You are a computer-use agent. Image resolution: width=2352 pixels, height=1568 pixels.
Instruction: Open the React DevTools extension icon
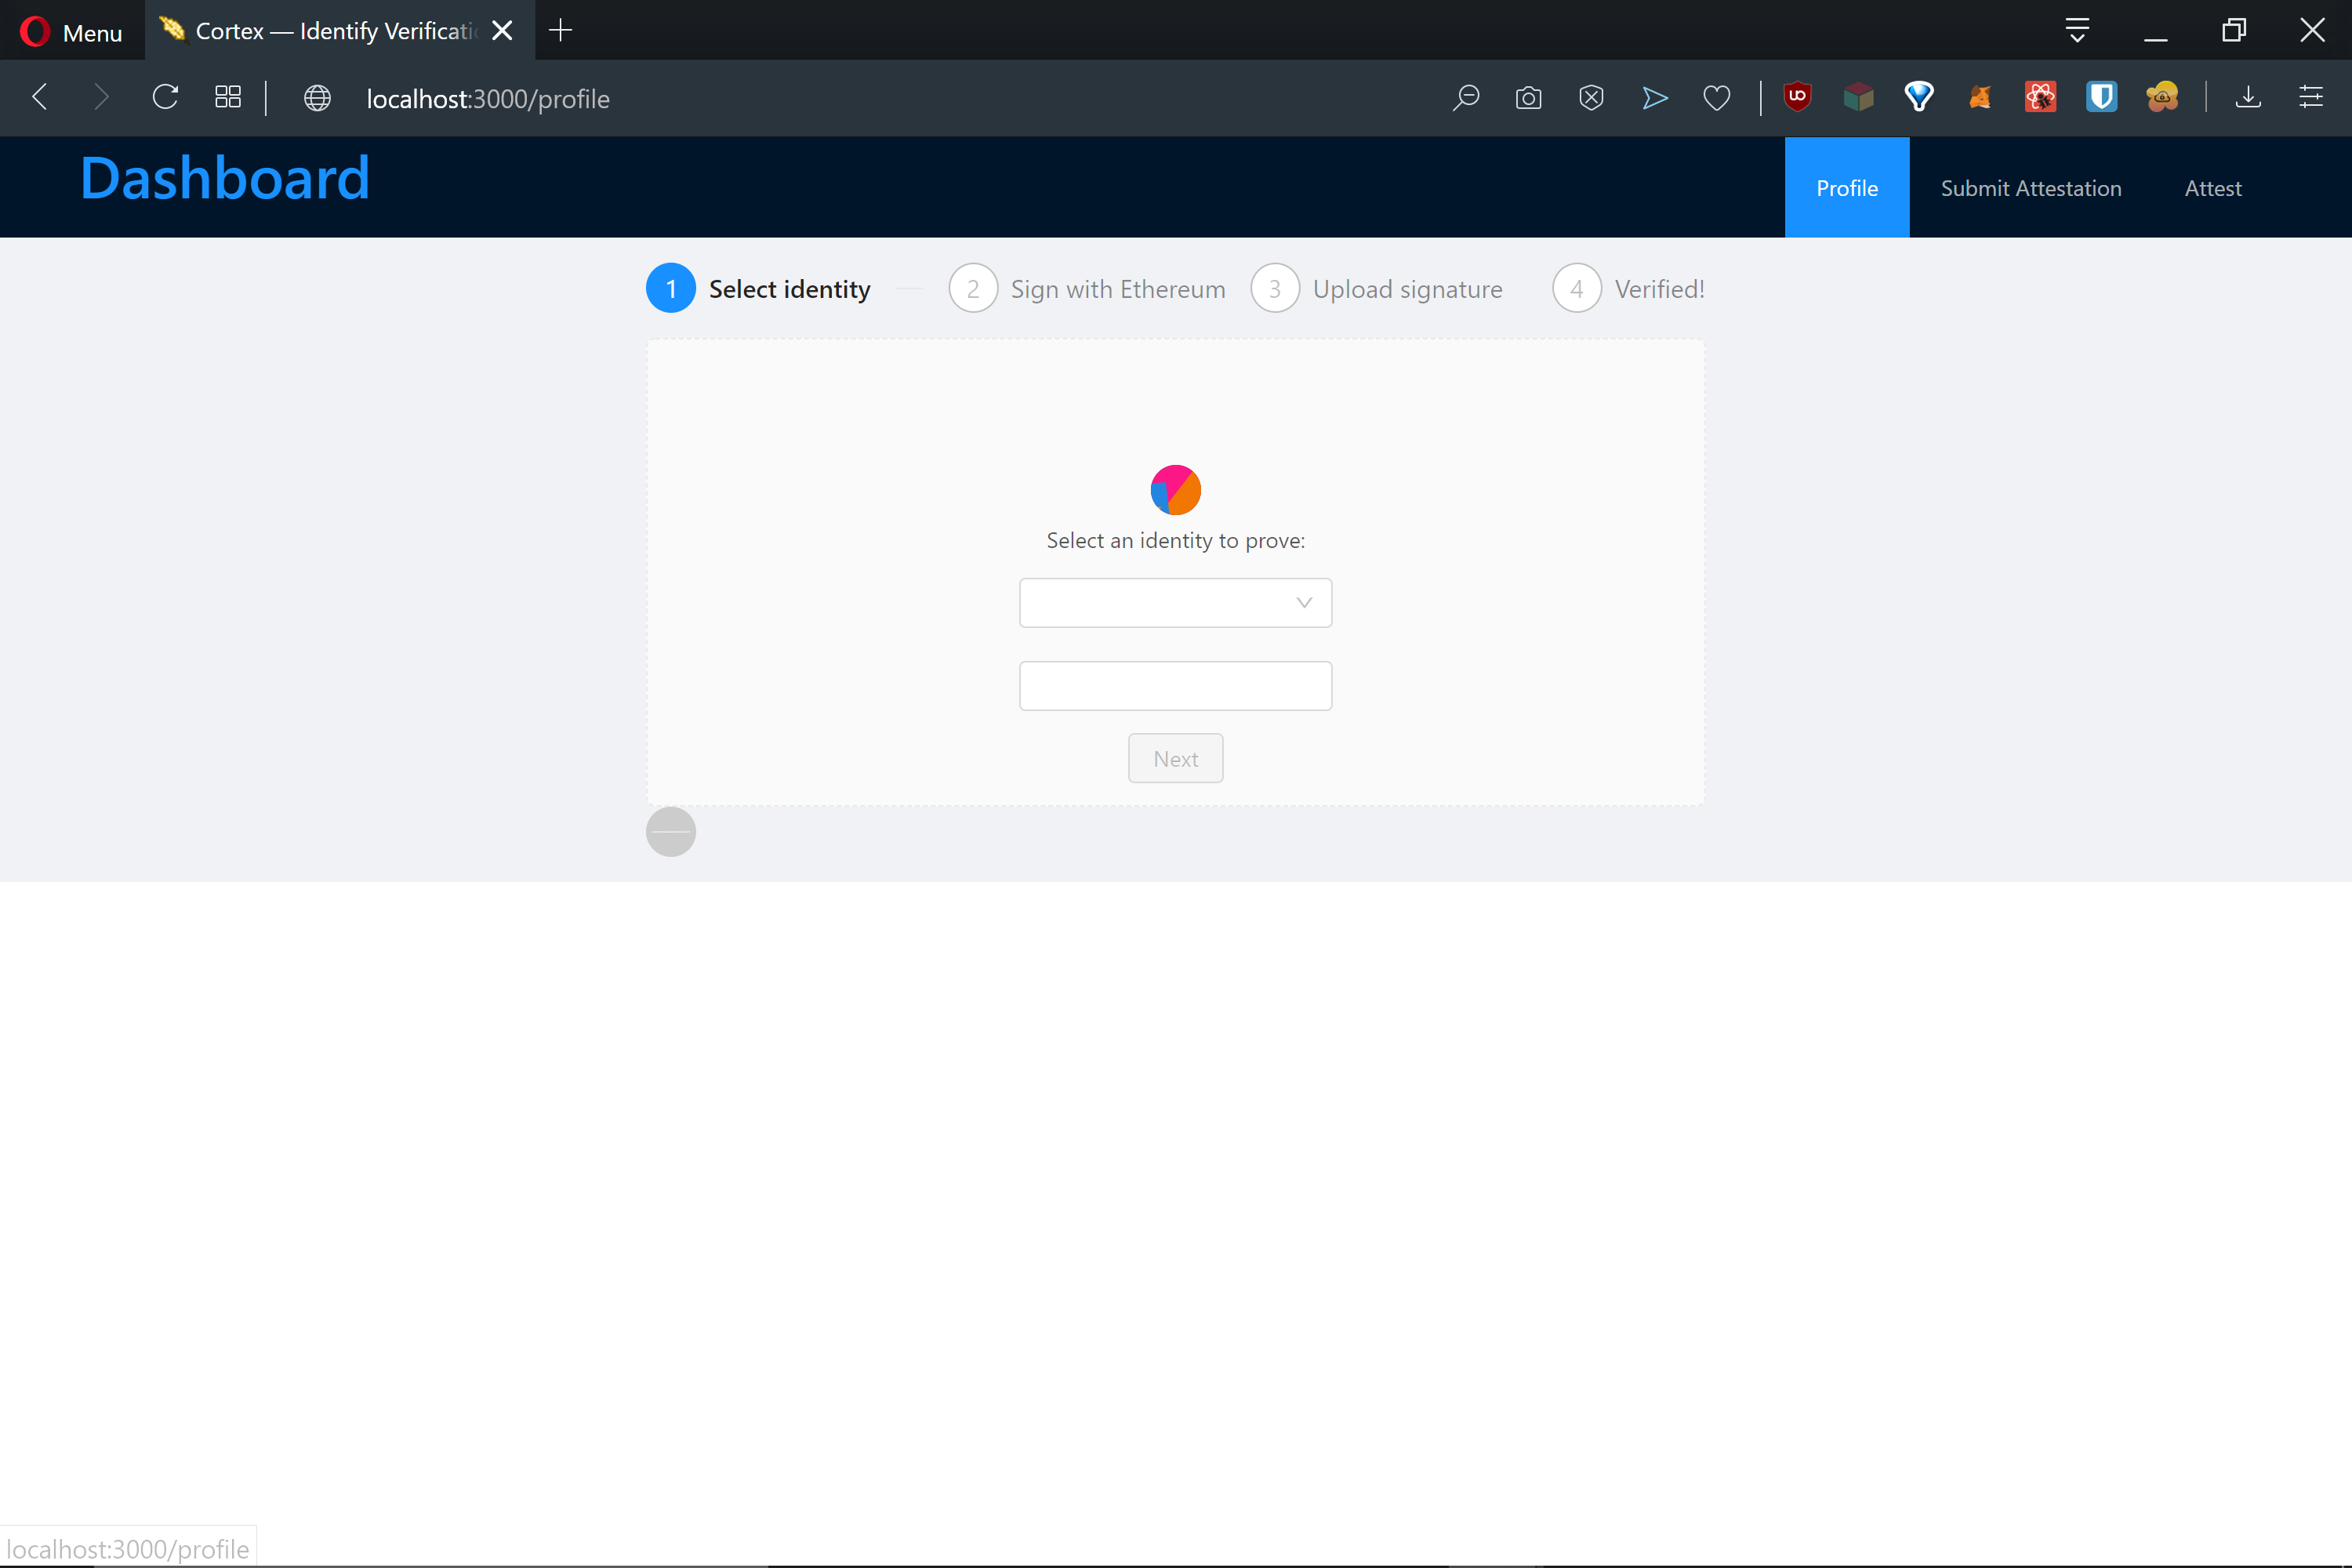[x=2040, y=97]
